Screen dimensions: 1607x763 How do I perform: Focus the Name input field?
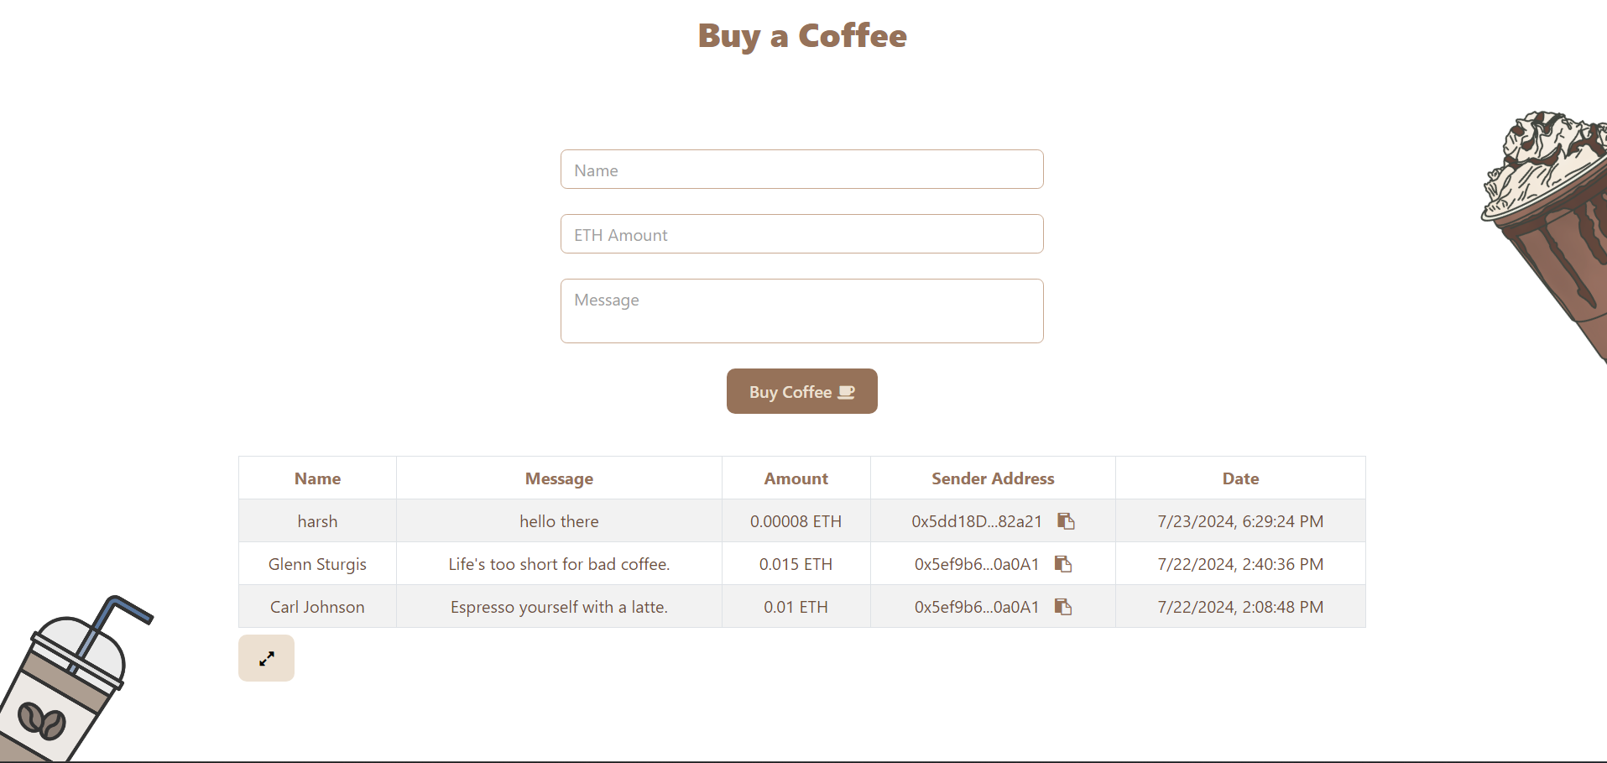(801, 170)
